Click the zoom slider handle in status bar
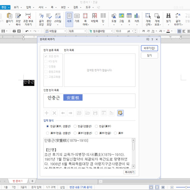The width and height of the screenshot is (190, 190). point(186,187)
